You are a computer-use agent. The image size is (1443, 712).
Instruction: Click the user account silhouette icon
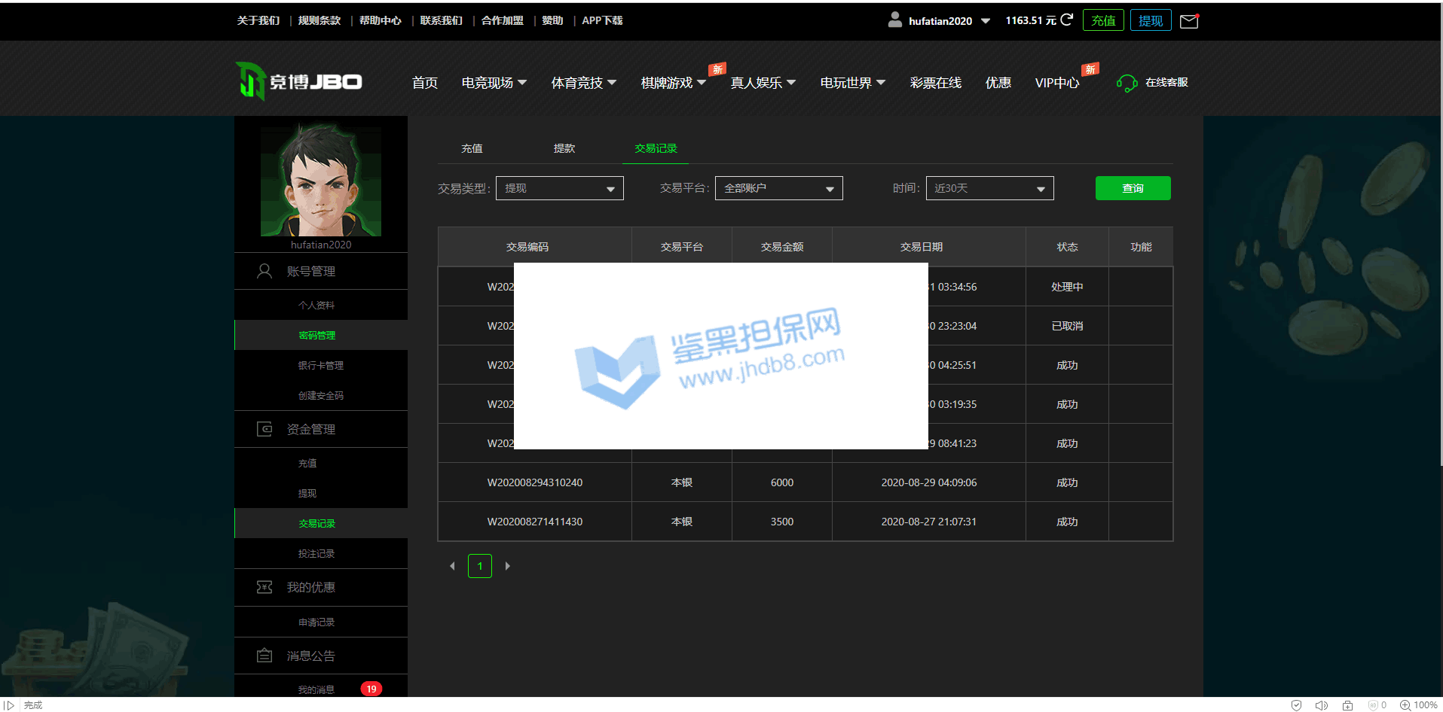(x=894, y=20)
